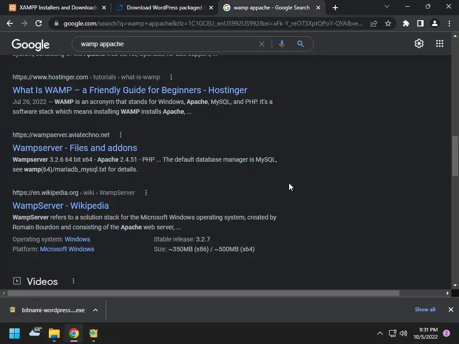459x344 pixels.
Task: Open the Bitnami installer taskbar icon
Action: (x=93, y=333)
